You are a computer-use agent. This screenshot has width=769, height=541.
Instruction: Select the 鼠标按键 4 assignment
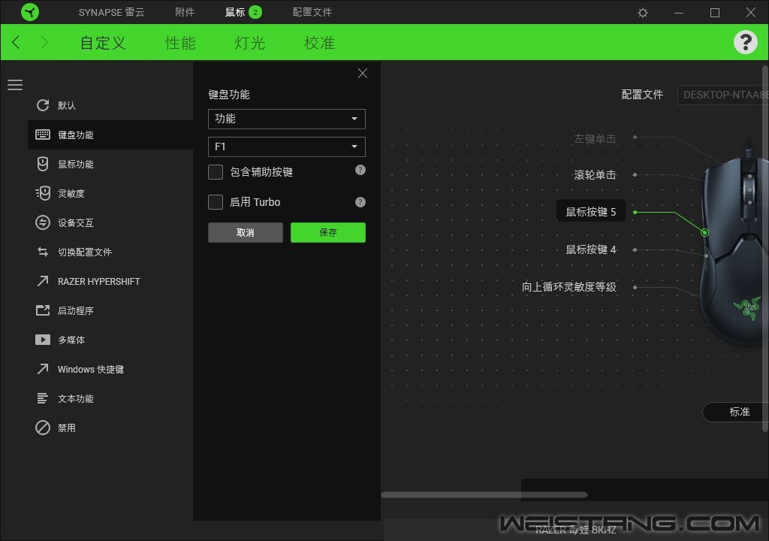click(590, 249)
